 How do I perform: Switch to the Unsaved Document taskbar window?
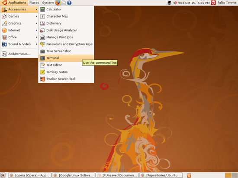coord(117,175)
